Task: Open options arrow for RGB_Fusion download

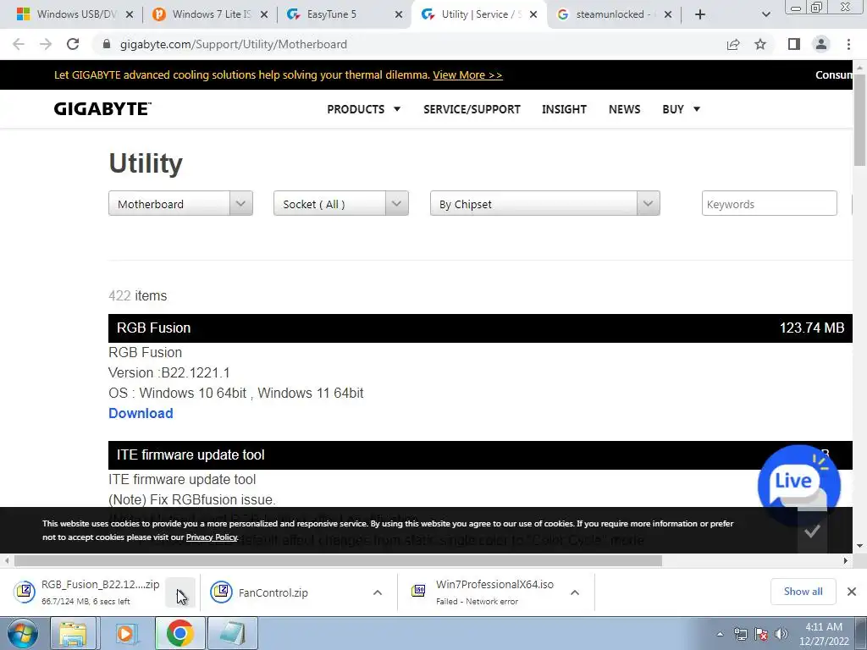Action: 180,592
